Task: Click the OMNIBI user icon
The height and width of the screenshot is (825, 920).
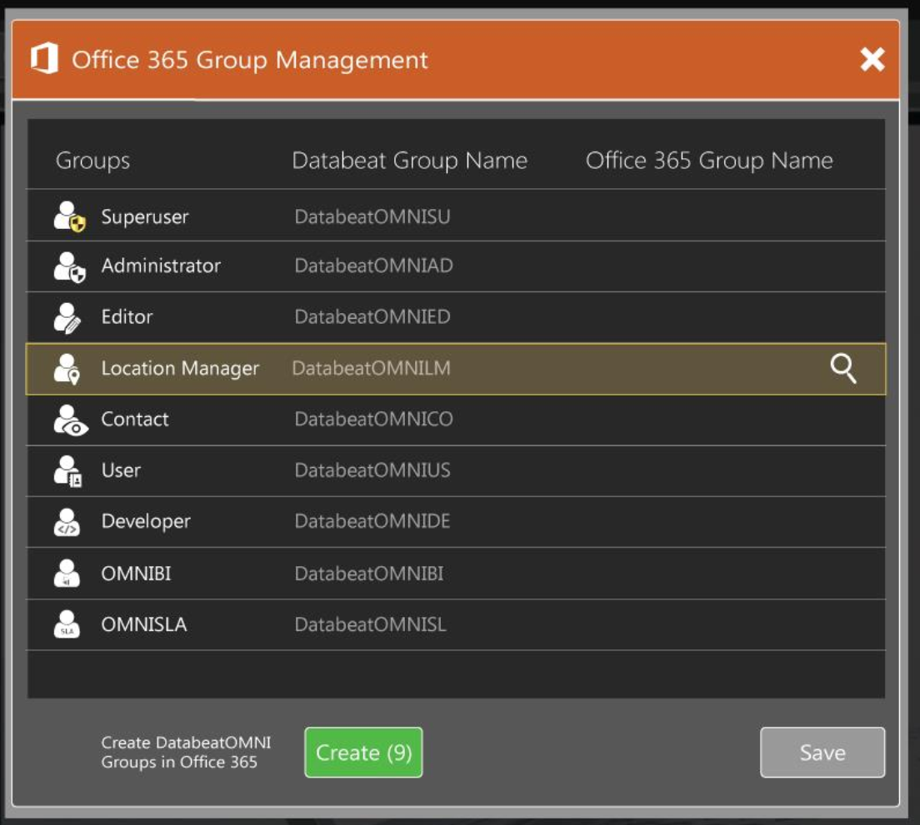Action: click(67, 573)
